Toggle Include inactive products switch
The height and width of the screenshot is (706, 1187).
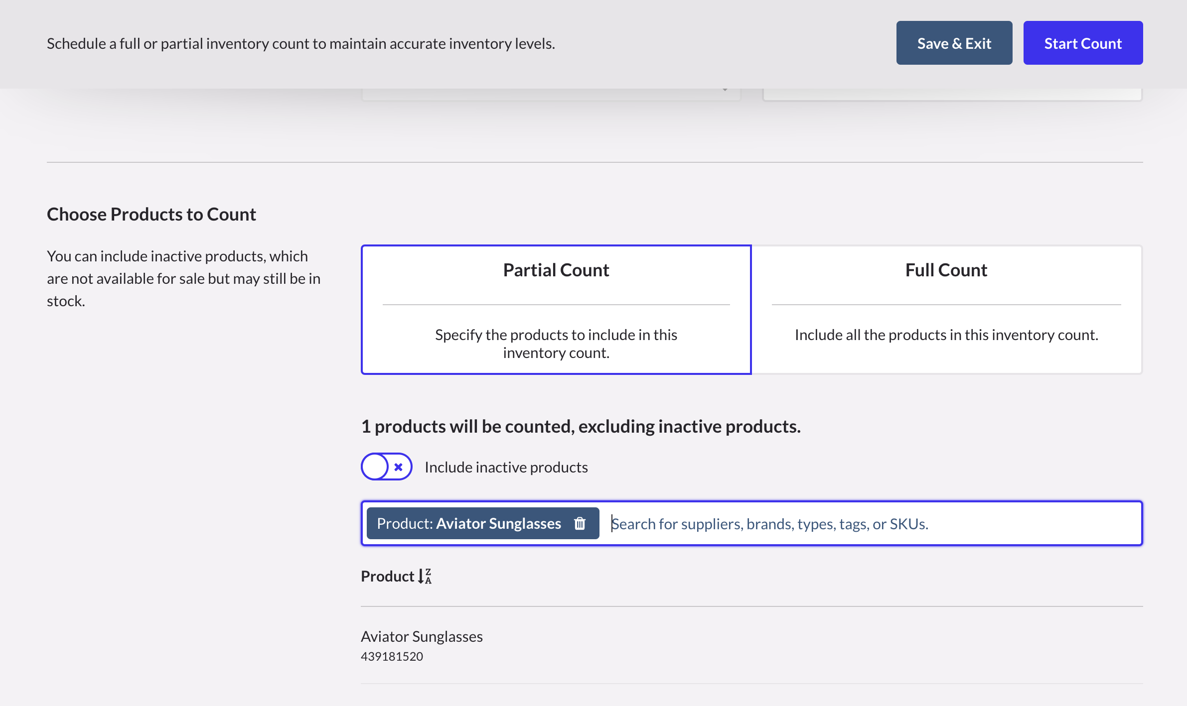click(x=387, y=467)
